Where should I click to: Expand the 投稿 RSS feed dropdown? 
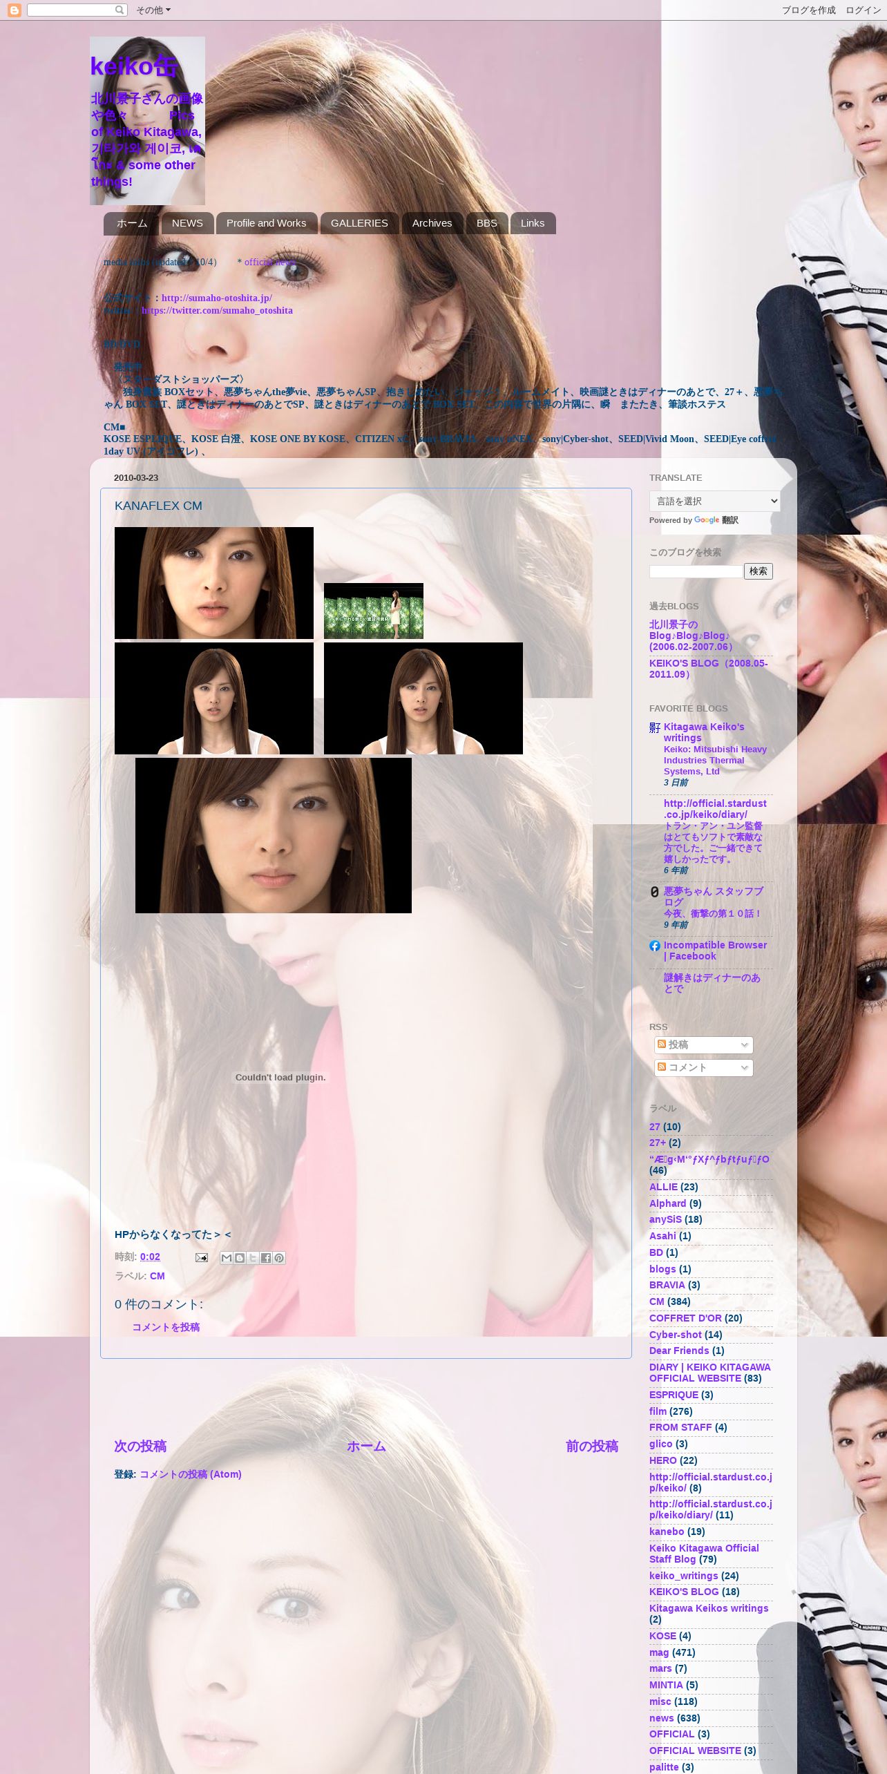(703, 1045)
